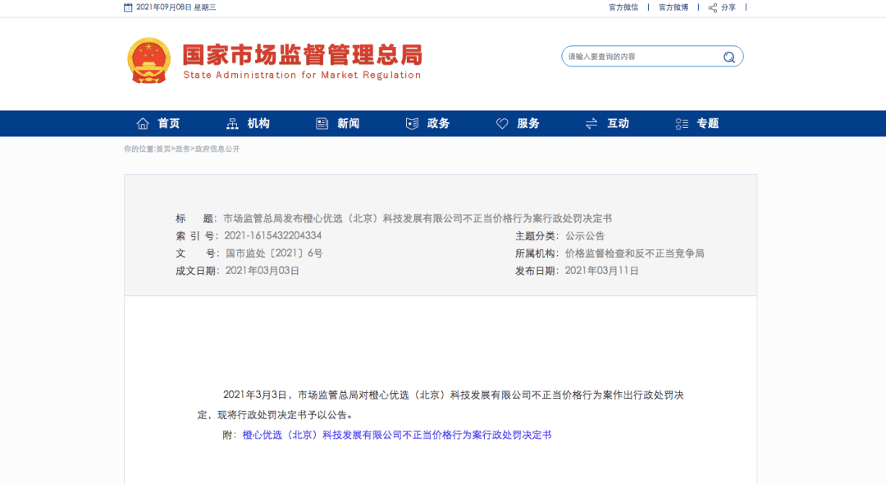The image size is (886, 484).
Task: Click the document title after 标题
Action: click(x=418, y=218)
